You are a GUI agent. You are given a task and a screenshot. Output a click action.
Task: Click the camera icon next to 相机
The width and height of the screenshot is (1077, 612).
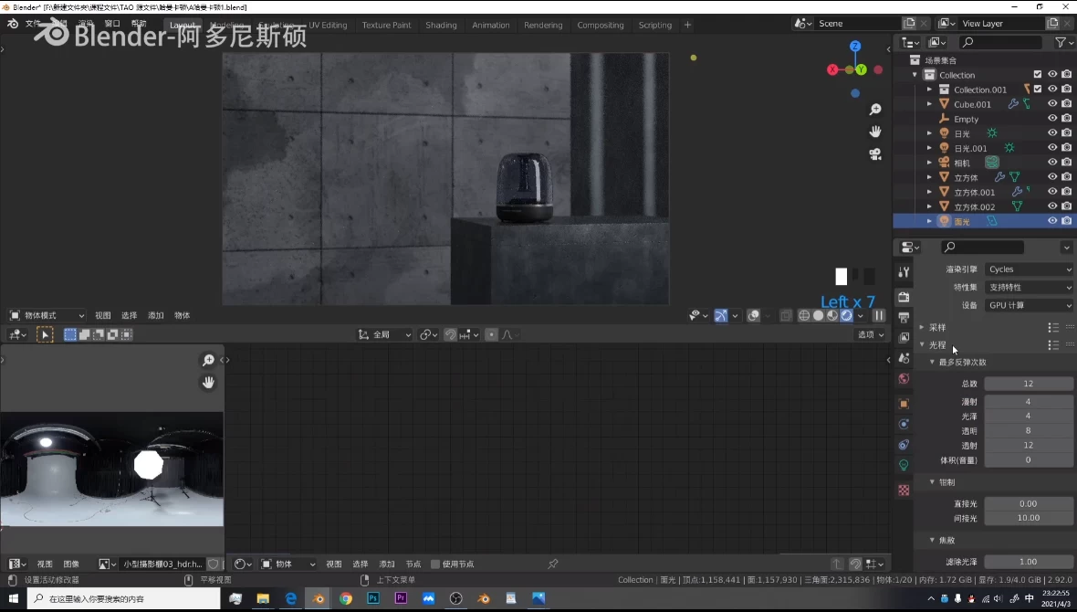click(992, 162)
